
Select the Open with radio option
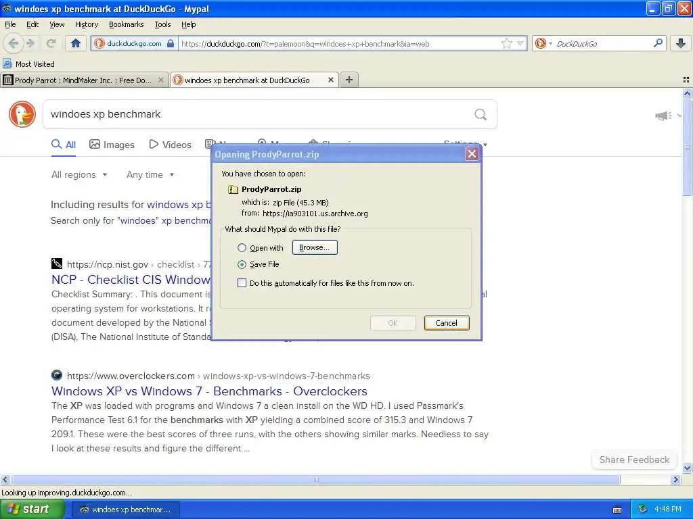[x=242, y=248]
